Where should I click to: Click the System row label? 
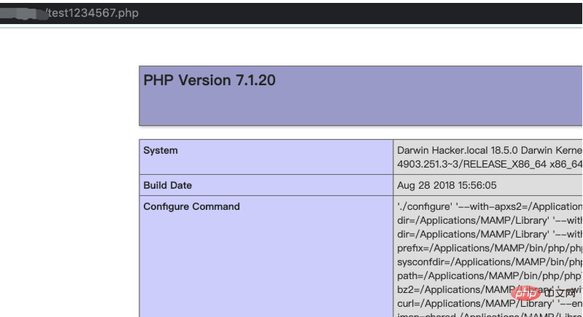pos(161,150)
